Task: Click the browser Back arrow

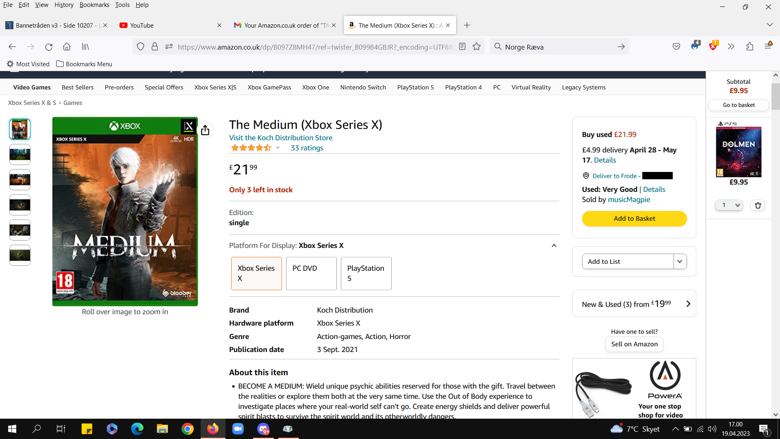Action: pyautogui.click(x=12, y=47)
